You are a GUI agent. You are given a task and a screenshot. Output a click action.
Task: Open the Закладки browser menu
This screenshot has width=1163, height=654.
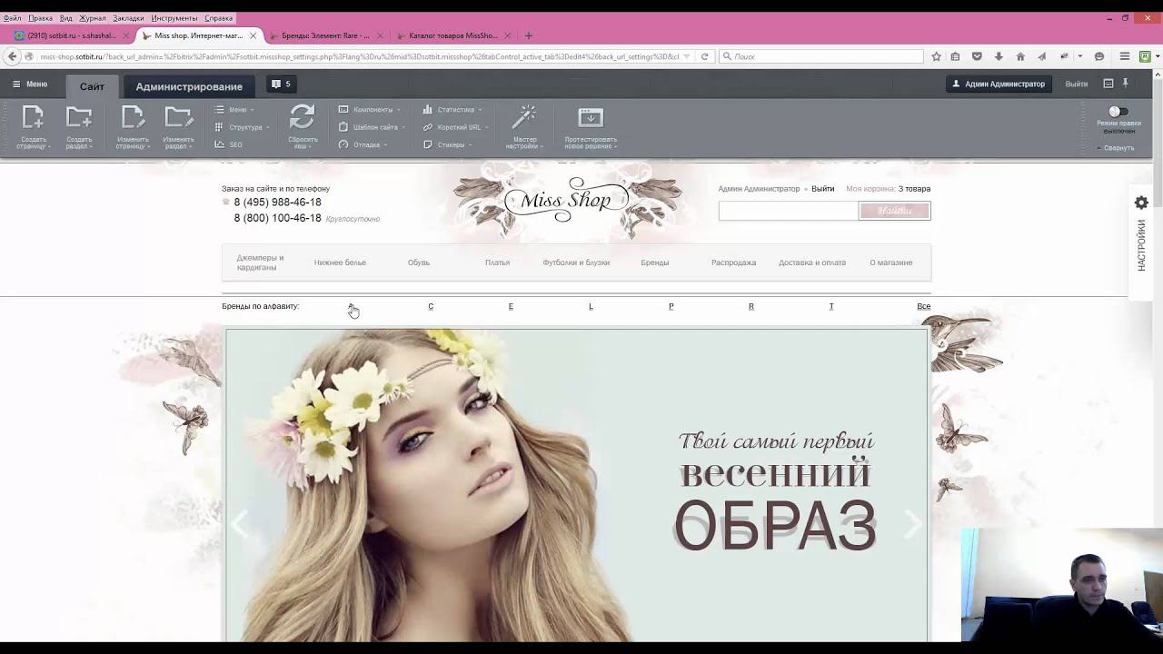click(x=128, y=18)
